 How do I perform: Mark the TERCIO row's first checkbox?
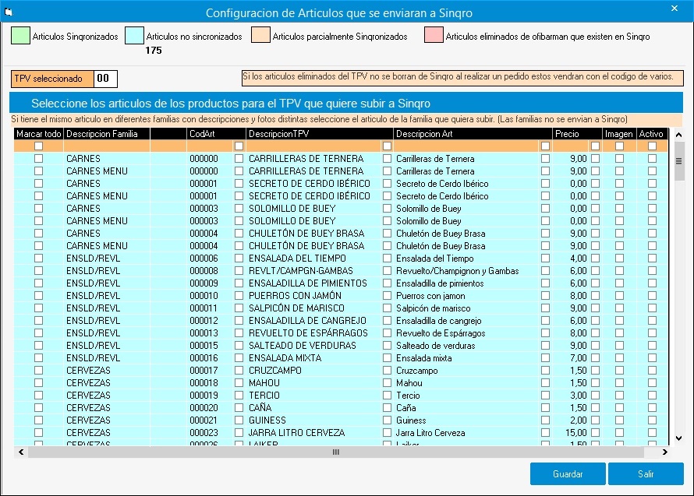coord(38,396)
